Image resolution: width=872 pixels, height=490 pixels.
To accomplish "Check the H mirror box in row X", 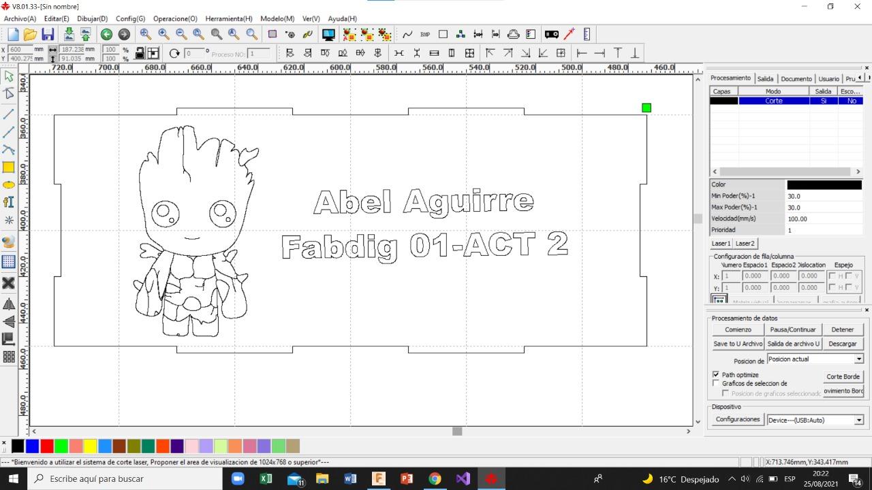I will tap(832, 276).
